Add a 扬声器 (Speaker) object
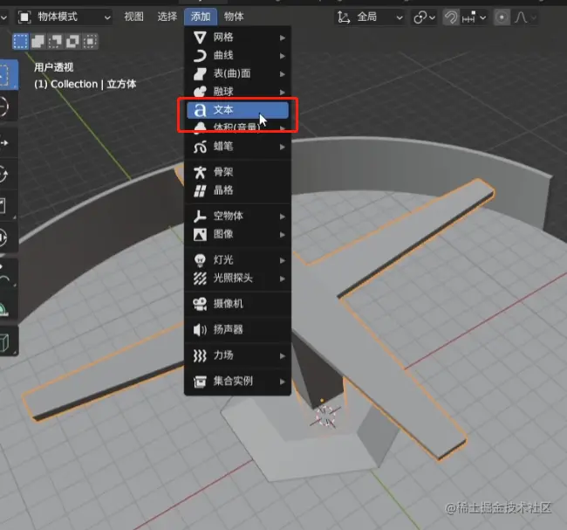The width and height of the screenshot is (567, 530). (x=237, y=329)
